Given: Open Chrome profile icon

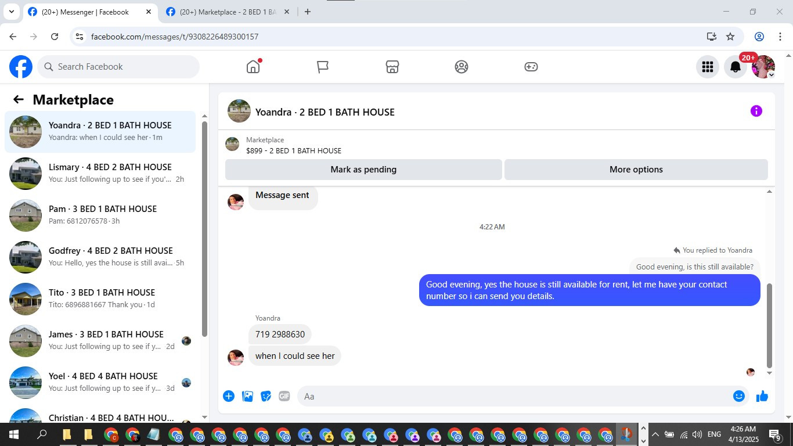Looking at the screenshot, I should (759, 37).
